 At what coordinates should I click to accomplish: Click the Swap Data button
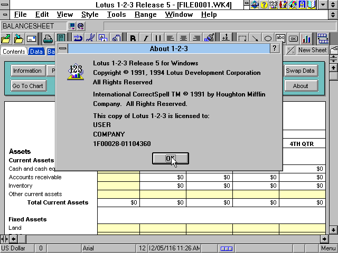(x=301, y=71)
